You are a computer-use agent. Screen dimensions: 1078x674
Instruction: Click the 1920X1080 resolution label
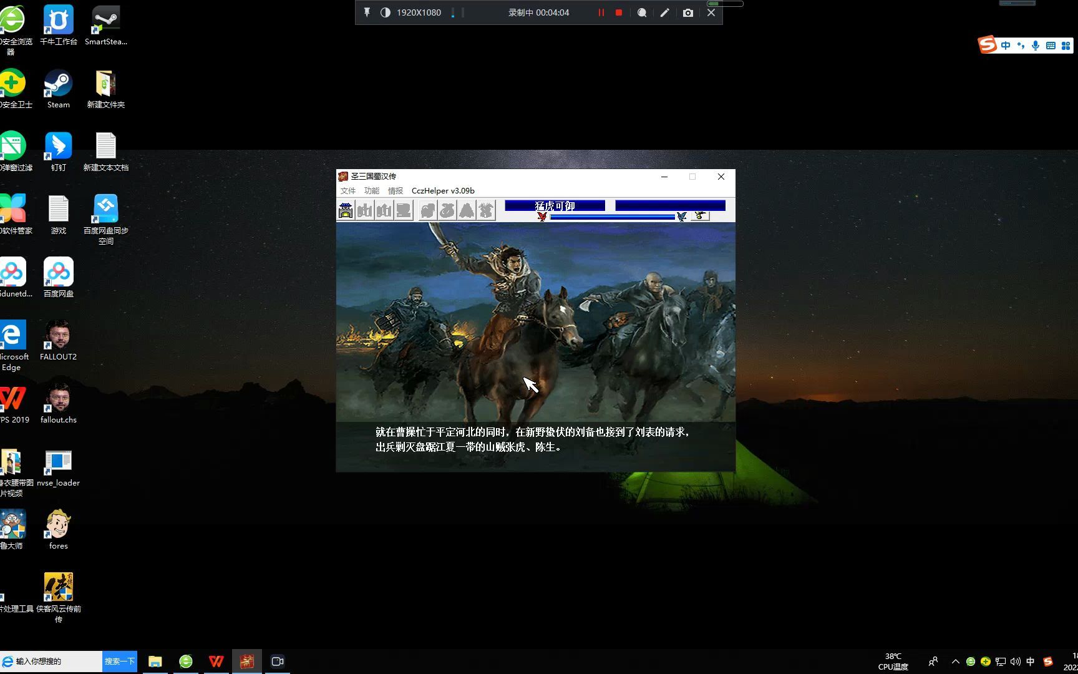point(419,12)
